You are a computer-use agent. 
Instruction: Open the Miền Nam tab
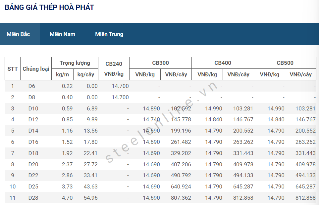point(63,34)
